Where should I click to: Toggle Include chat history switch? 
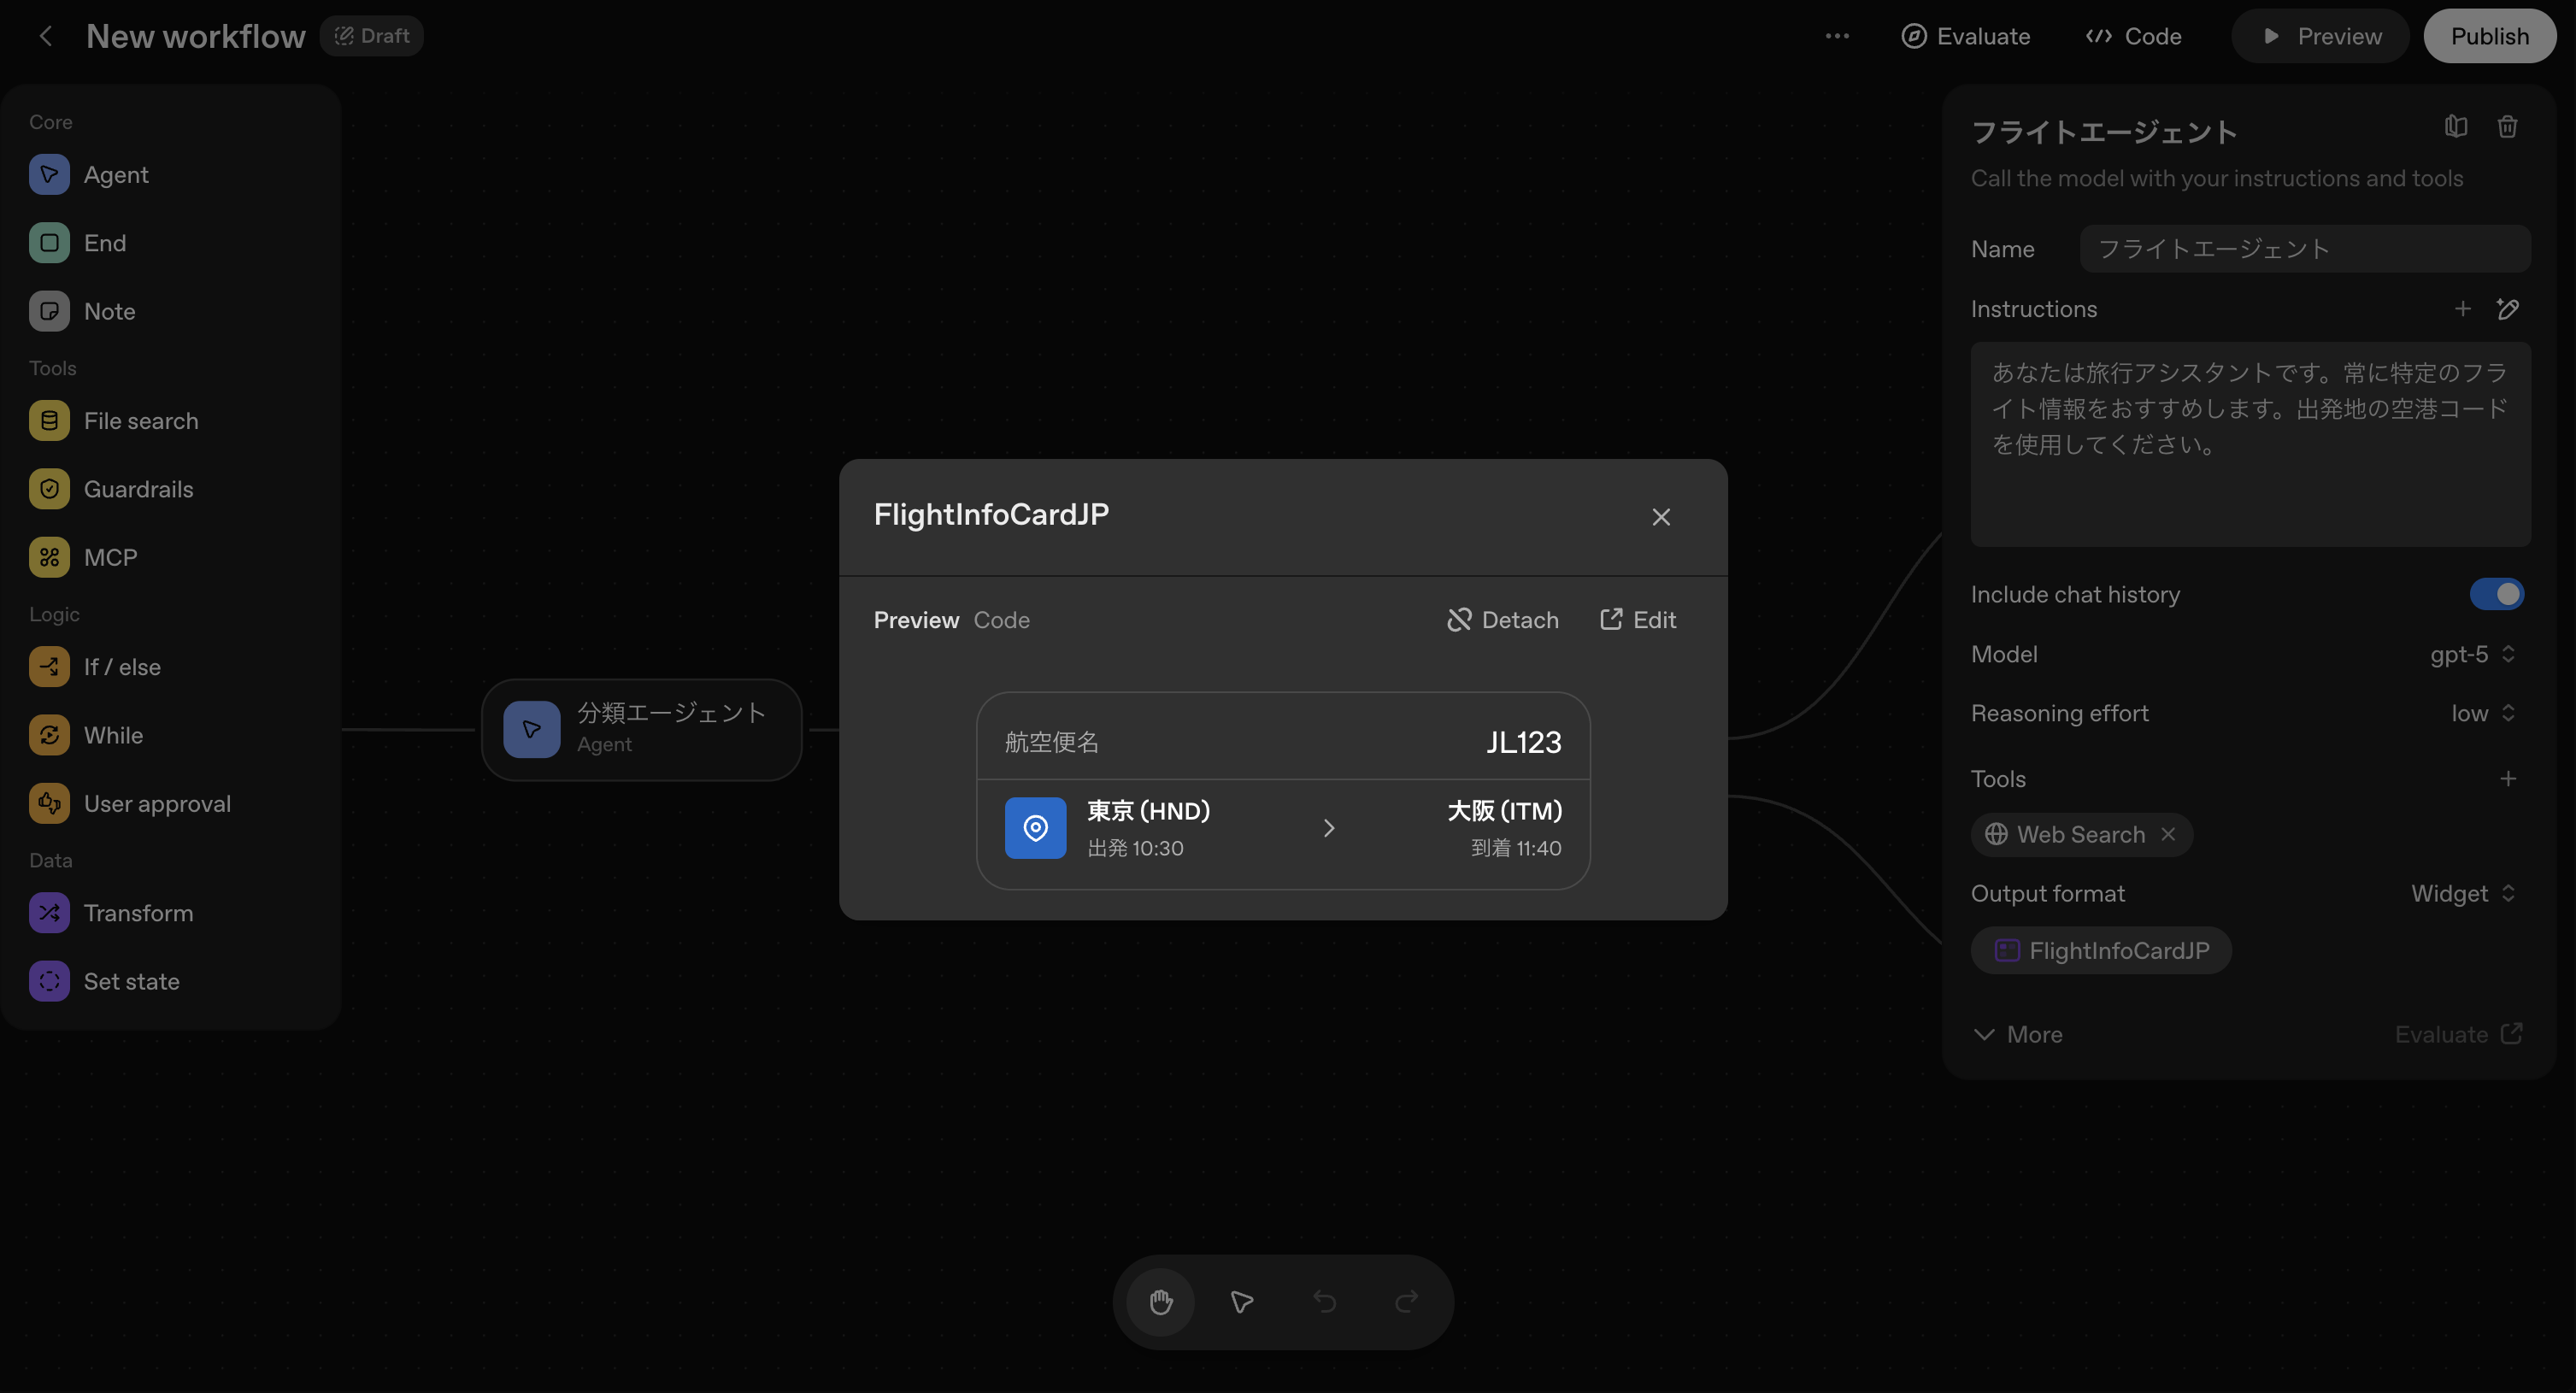point(2496,594)
